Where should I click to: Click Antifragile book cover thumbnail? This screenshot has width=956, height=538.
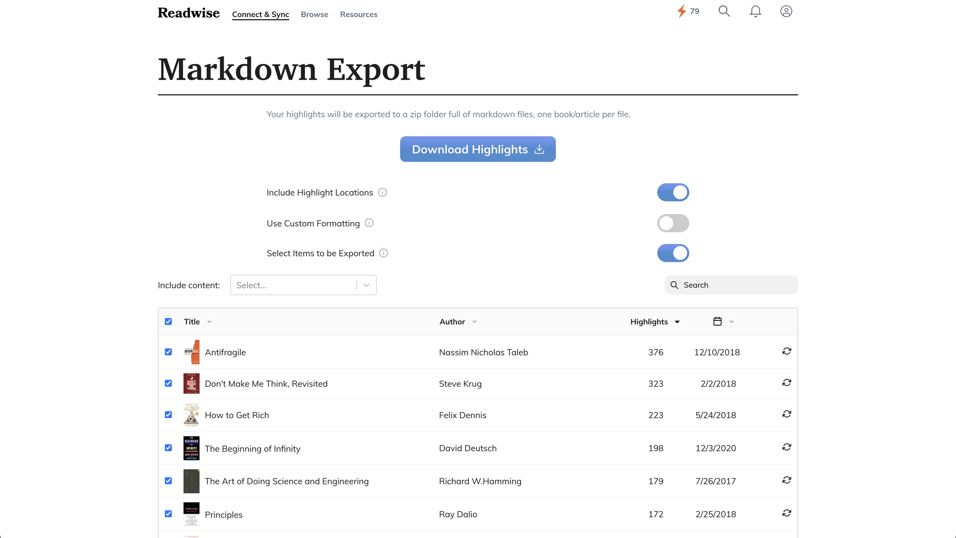click(192, 352)
